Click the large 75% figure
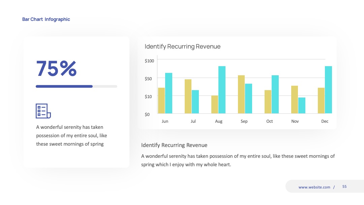The height and width of the screenshot is (205, 364). (x=56, y=68)
